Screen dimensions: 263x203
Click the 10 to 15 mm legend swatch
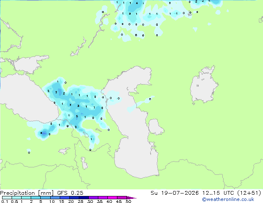coord(55,198)
